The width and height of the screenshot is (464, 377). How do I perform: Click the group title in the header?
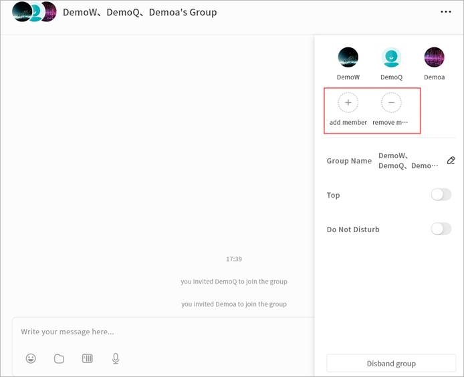(139, 12)
